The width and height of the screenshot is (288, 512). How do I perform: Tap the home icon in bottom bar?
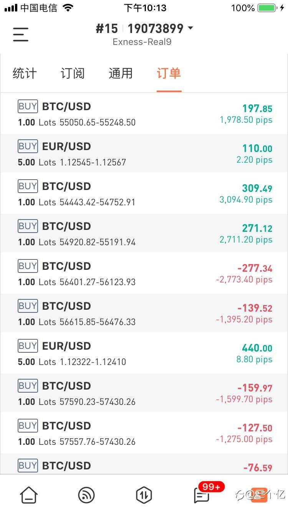(x=29, y=495)
